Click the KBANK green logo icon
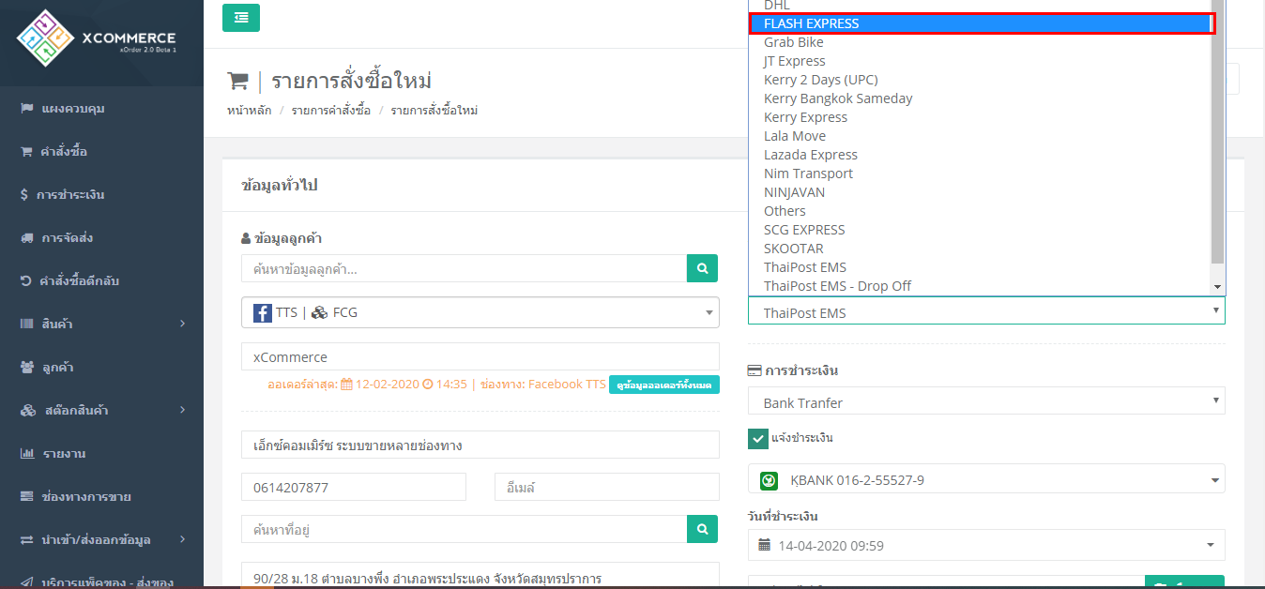Viewport: 1265px width, 589px height. (769, 480)
